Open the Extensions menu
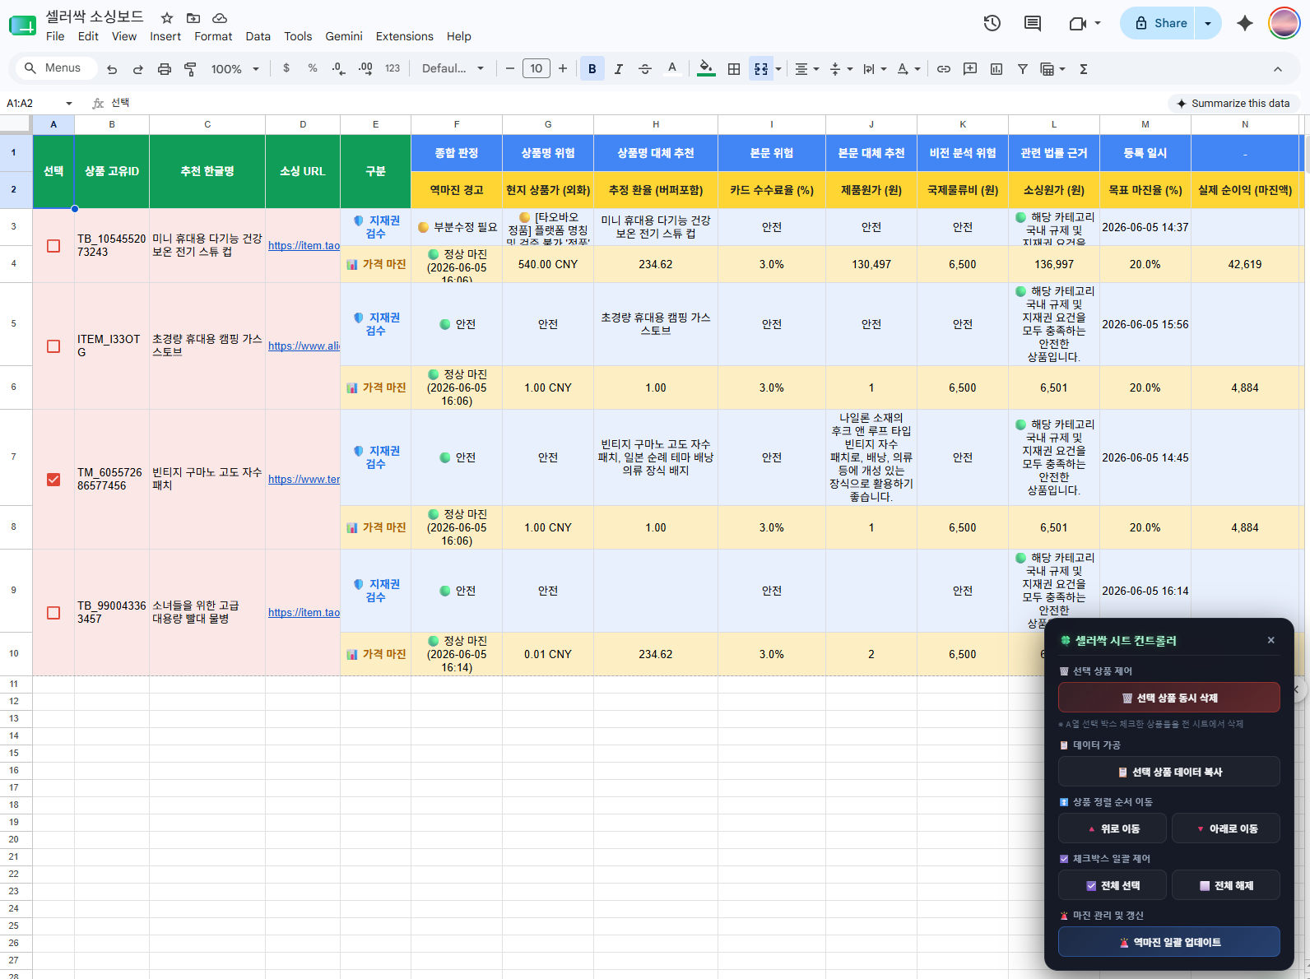This screenshot has width=1310, height=979. coord(404,36)
